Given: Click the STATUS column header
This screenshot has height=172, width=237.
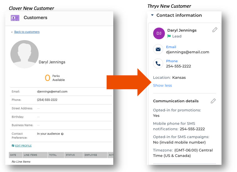Looking at the screenshot, I should (73, 155).
